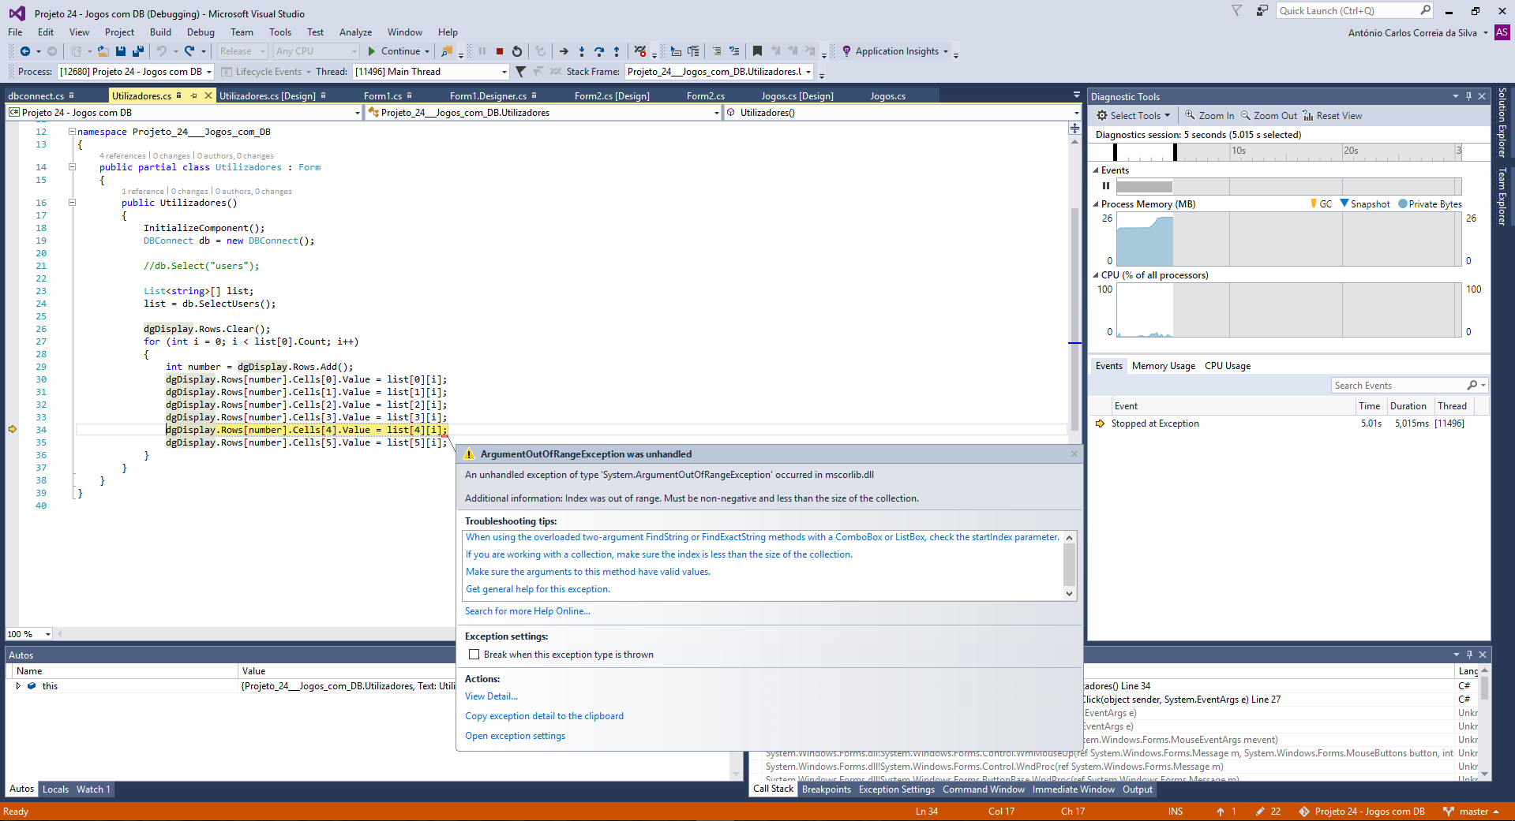This screenshot has width=1515, height=821.
Task: Click the Save All icon in toolbar
Action: coord(138,51)
